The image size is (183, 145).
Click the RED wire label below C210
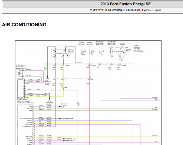88,83
